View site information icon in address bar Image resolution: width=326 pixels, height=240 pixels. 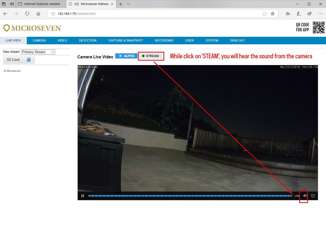pos(53,14)
